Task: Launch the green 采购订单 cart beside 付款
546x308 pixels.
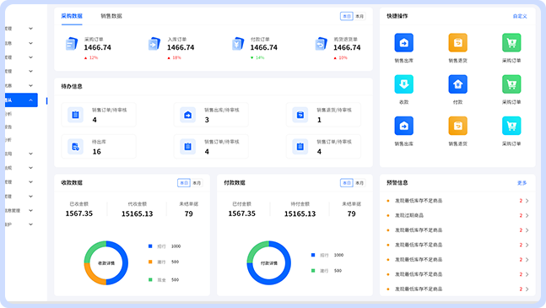Action: (511, 84)
